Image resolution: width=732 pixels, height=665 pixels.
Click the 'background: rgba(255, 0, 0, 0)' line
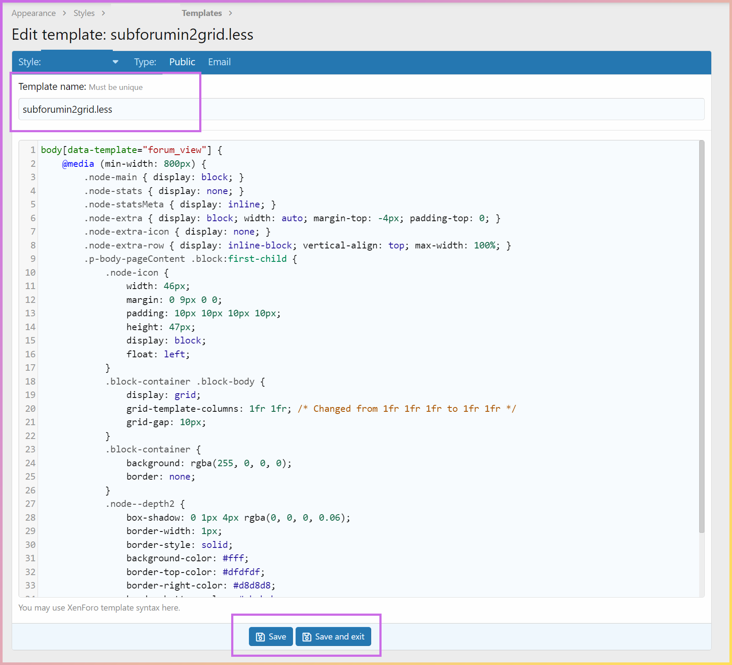pos(209,463)
